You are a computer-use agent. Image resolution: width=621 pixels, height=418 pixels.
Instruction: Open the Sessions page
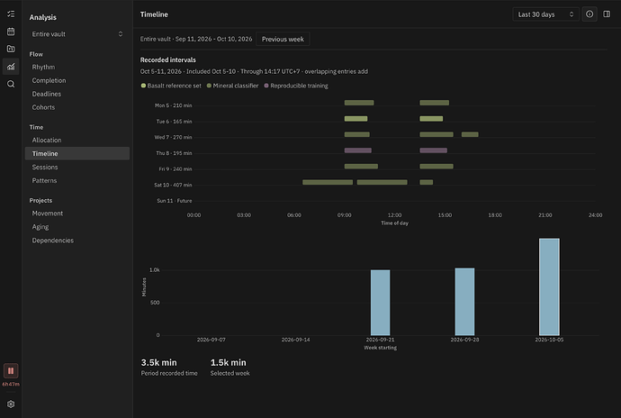click(x=77, y=167)
